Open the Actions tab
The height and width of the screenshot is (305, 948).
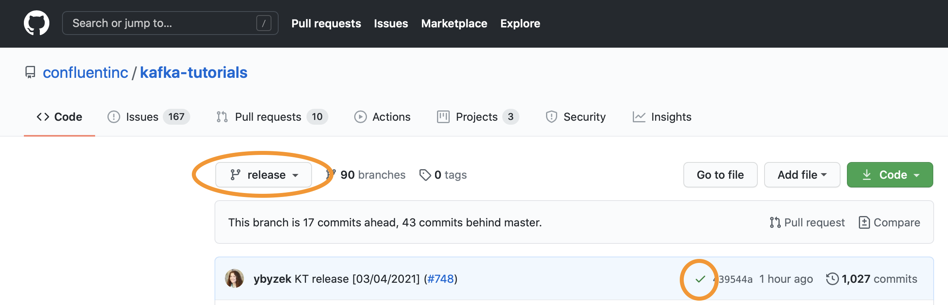382,117
